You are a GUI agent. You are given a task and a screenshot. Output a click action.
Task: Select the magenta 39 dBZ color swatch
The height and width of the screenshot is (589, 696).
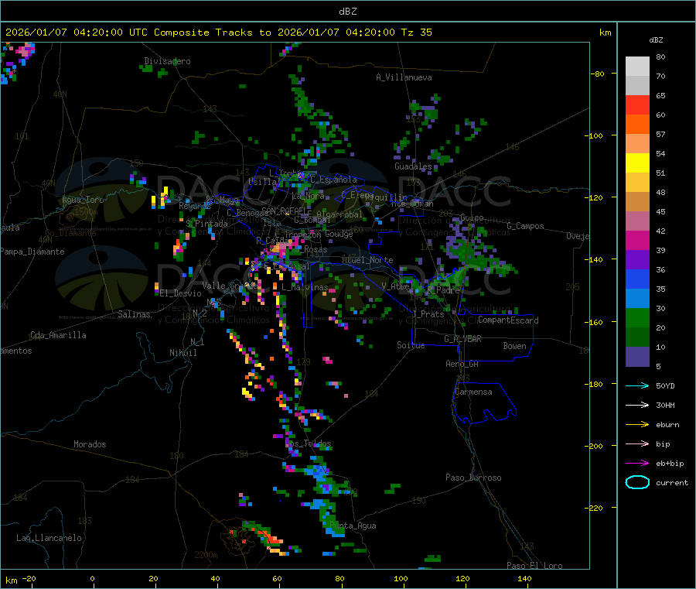pyautogui.click(x=637, y=240)
